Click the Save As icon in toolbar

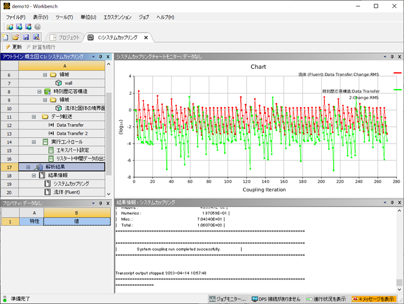click(x=36, y=37)
